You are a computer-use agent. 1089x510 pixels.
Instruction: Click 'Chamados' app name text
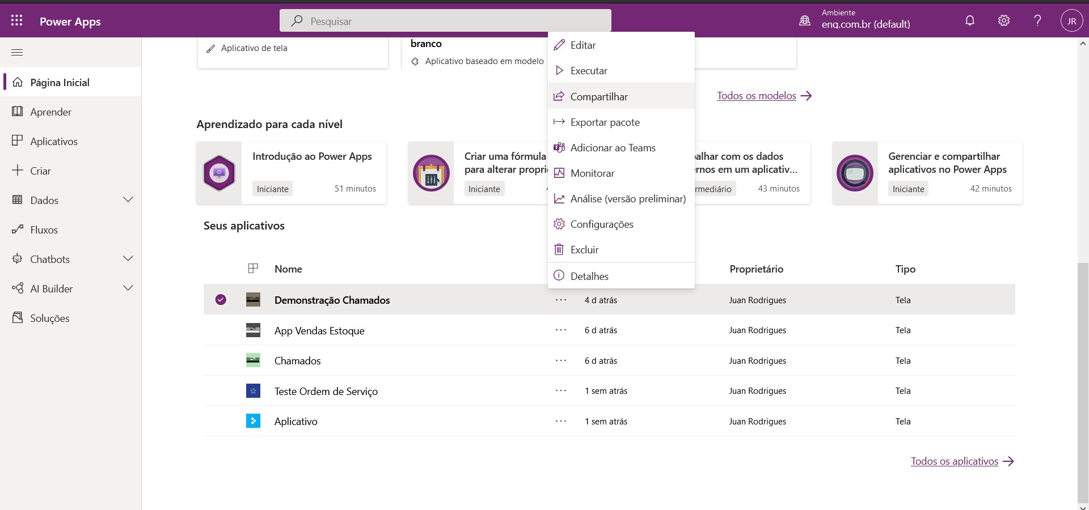(297, 360)
